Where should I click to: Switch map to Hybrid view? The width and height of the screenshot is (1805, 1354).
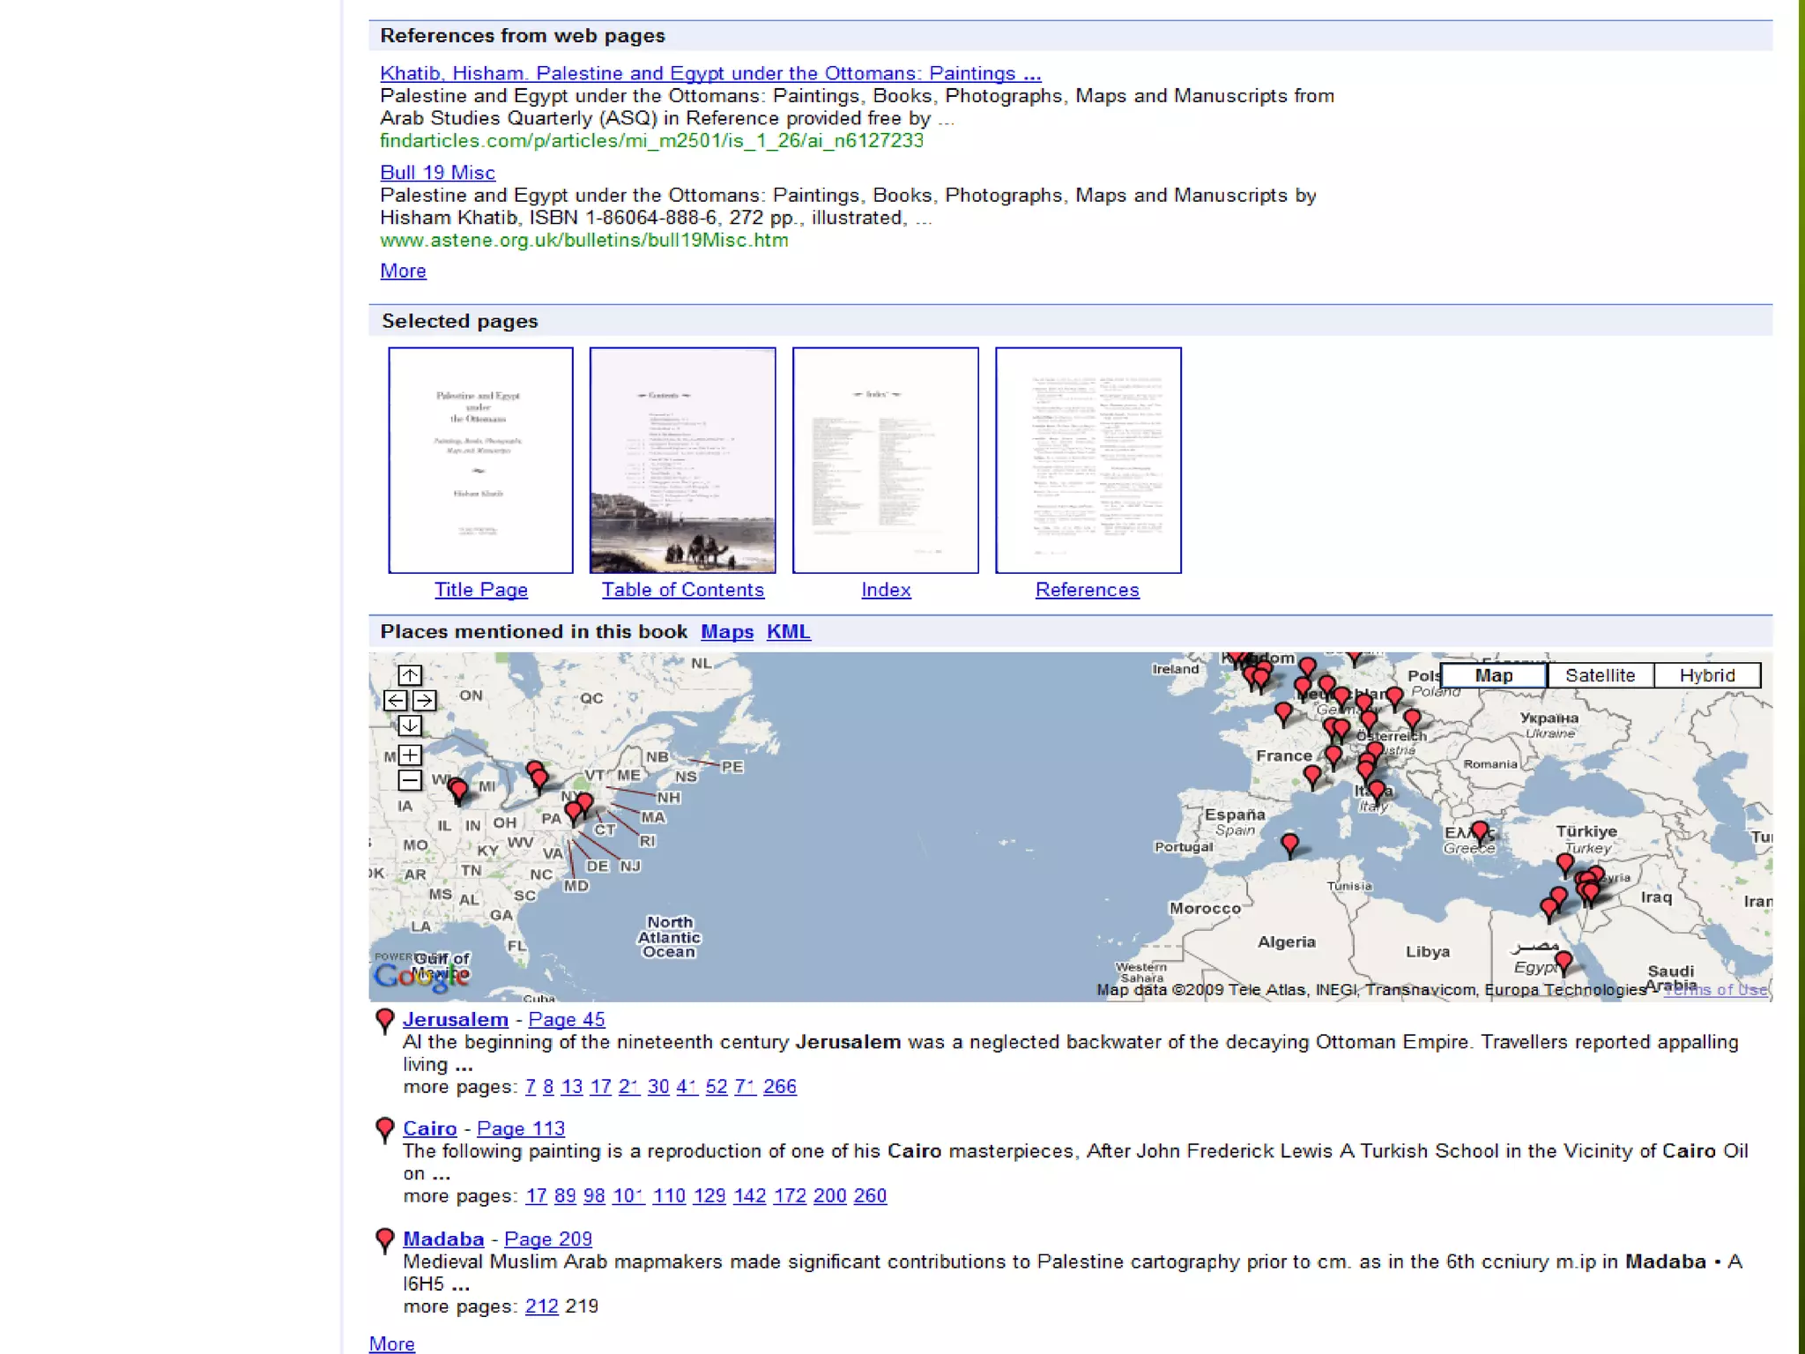tap(1706, 675)
